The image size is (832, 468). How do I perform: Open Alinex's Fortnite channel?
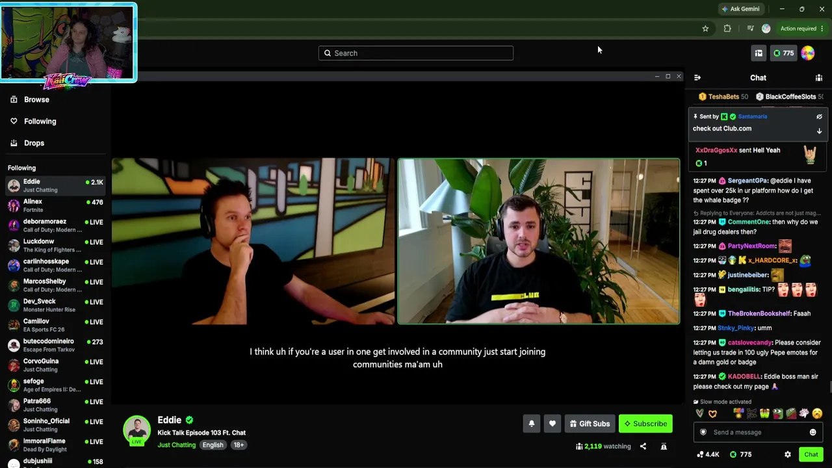(55, 205)
